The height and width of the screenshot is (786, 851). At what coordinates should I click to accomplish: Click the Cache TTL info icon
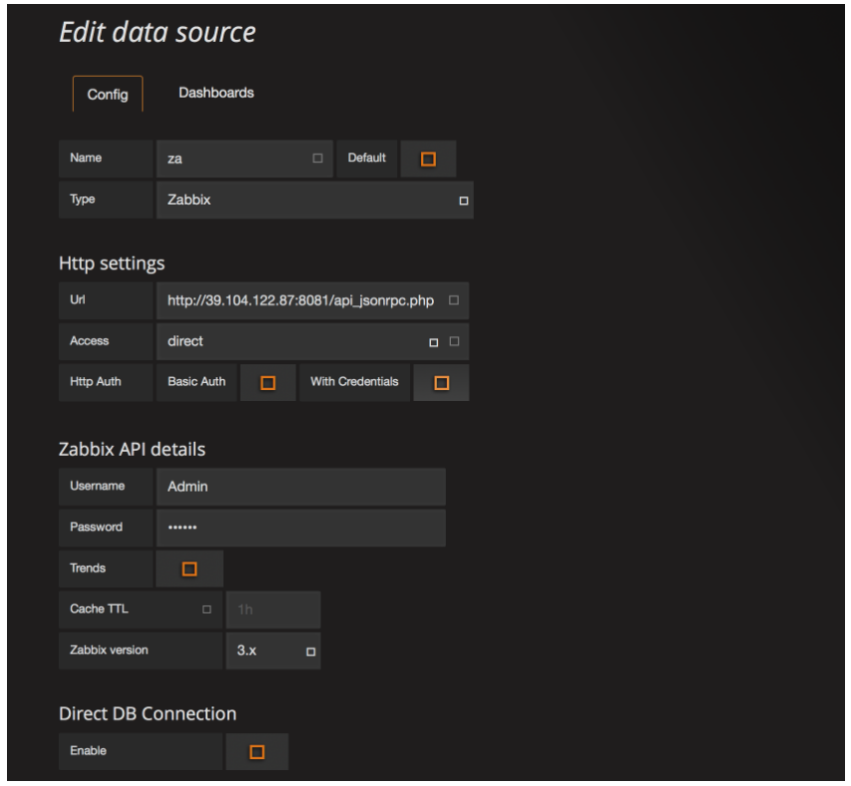coord(207,609)
